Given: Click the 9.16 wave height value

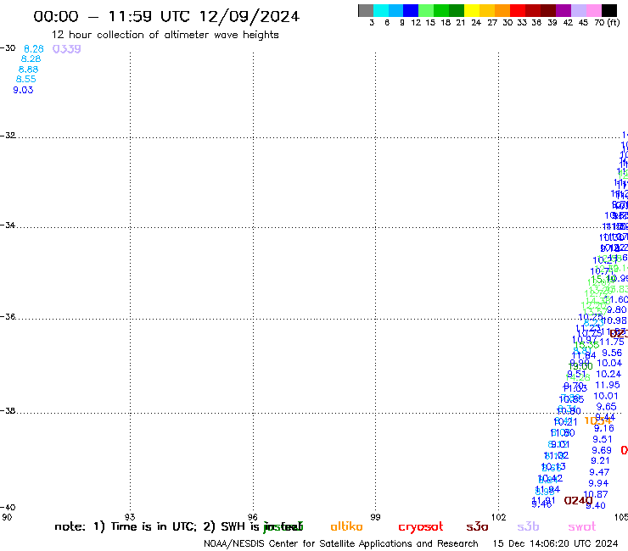Looking at the screenshot, I should tap(604, 428).
